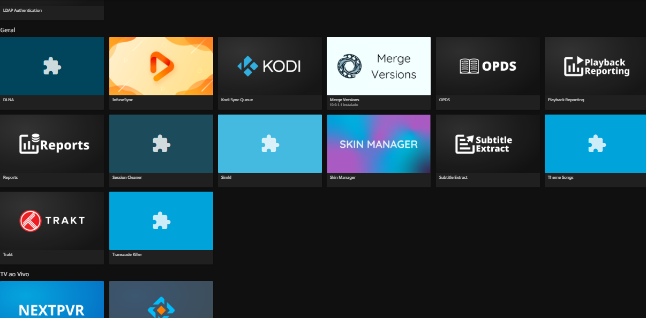This screenshot has width=646, height=318.
Task: Click the Kodi Sync Queue name label
Action: 237,100
